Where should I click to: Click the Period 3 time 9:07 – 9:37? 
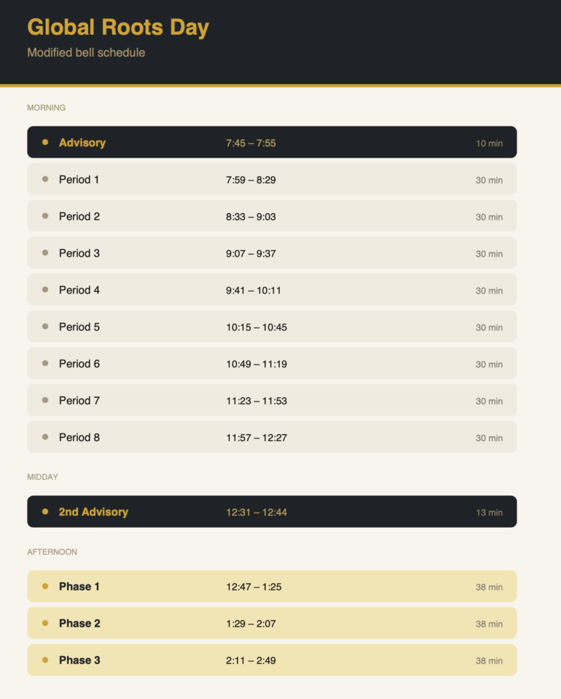point(251,253)
